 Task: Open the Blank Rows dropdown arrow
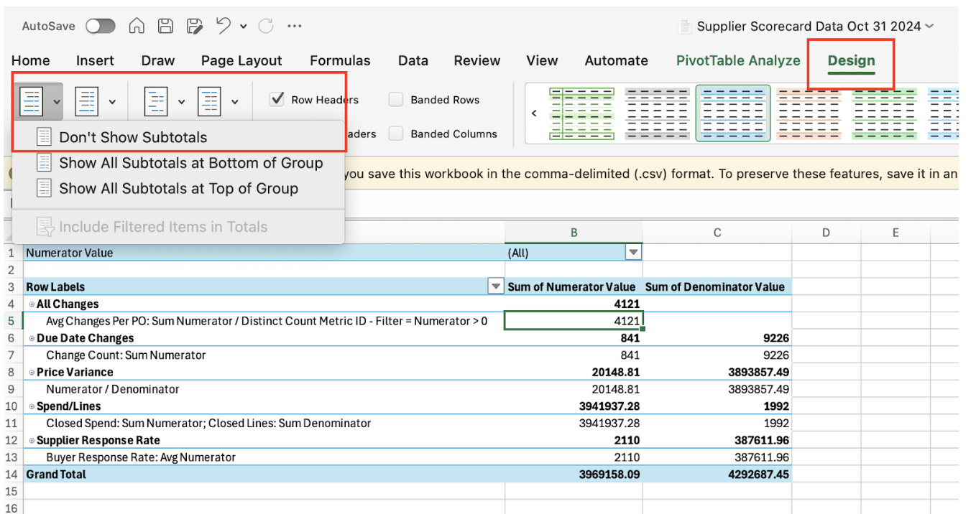(235, 101)
